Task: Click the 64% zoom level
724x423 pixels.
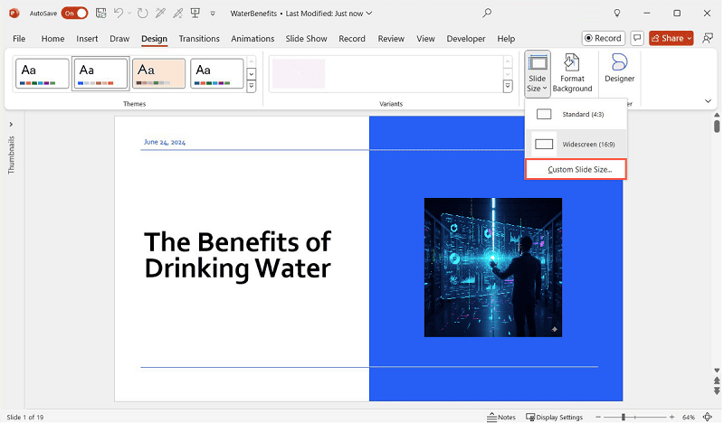Action: pos(689,417)
